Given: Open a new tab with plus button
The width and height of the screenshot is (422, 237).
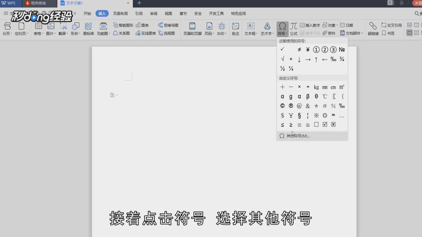Looking at the screenshot, I should 139,3.
